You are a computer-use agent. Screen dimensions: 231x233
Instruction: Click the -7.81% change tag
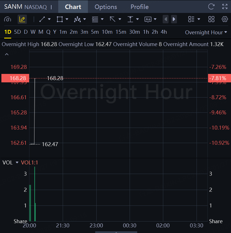point(220,78)
